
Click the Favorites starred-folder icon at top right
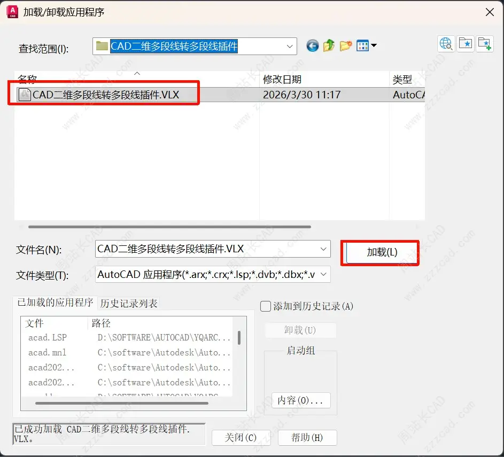[x=465, y=43]
